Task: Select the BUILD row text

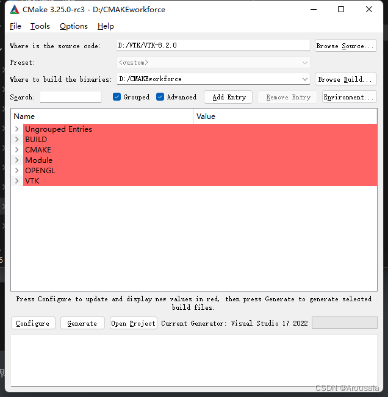Action: click(36, 140)
